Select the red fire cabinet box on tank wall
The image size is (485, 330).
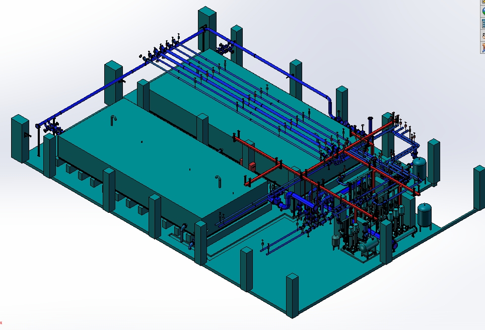coord(252,166)
